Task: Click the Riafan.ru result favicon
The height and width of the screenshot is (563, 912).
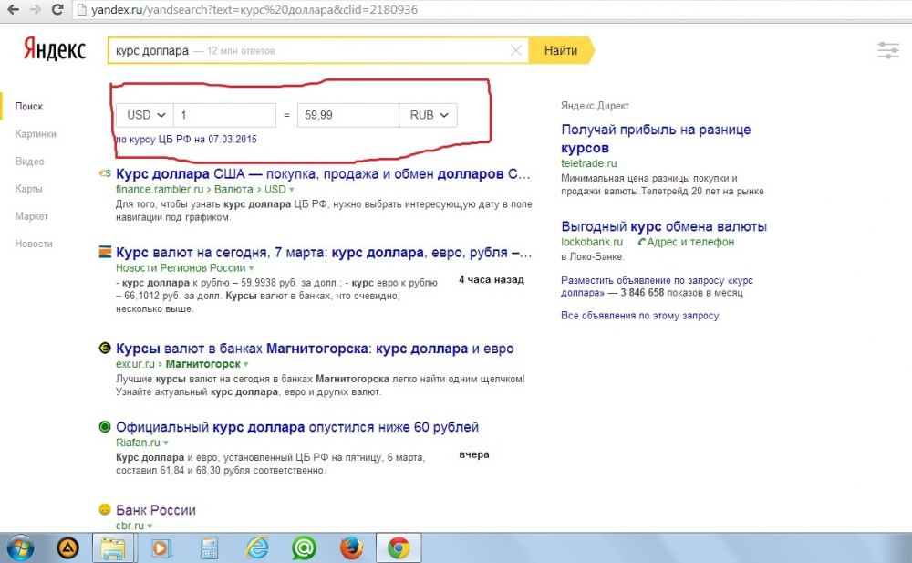Action: click(105, 427)
